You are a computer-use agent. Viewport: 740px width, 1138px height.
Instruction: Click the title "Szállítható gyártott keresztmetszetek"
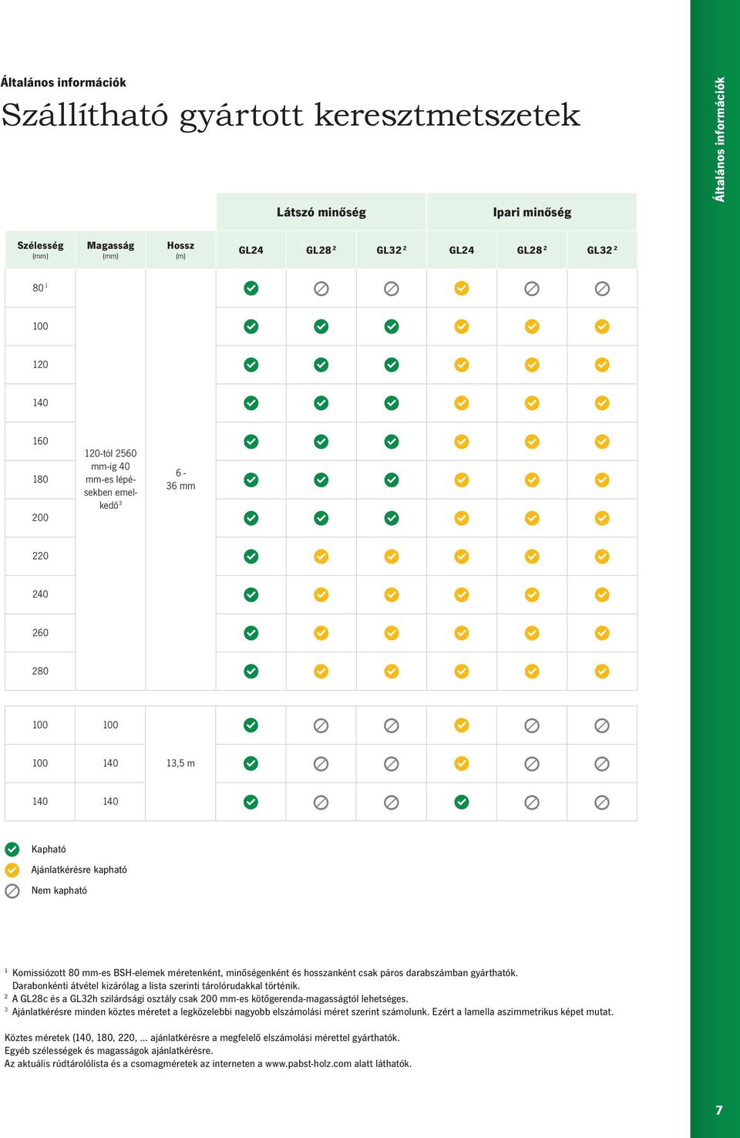(291, 116)
